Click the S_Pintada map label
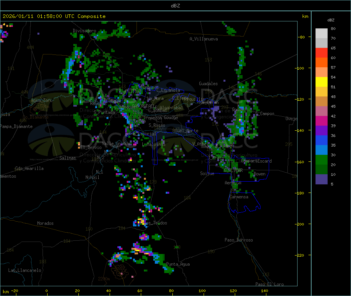The width and height of the screenshot is (351, 296). tap(104, 112)
